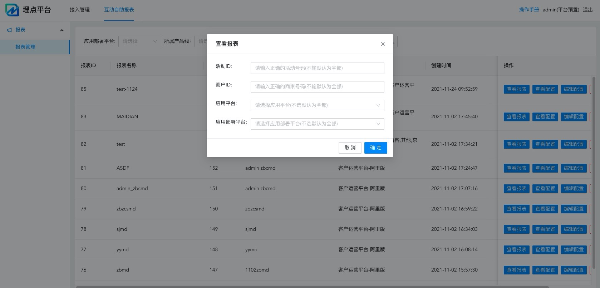Click the 确定 button
This screenshot has height=288, width=600.
(375, 148)
